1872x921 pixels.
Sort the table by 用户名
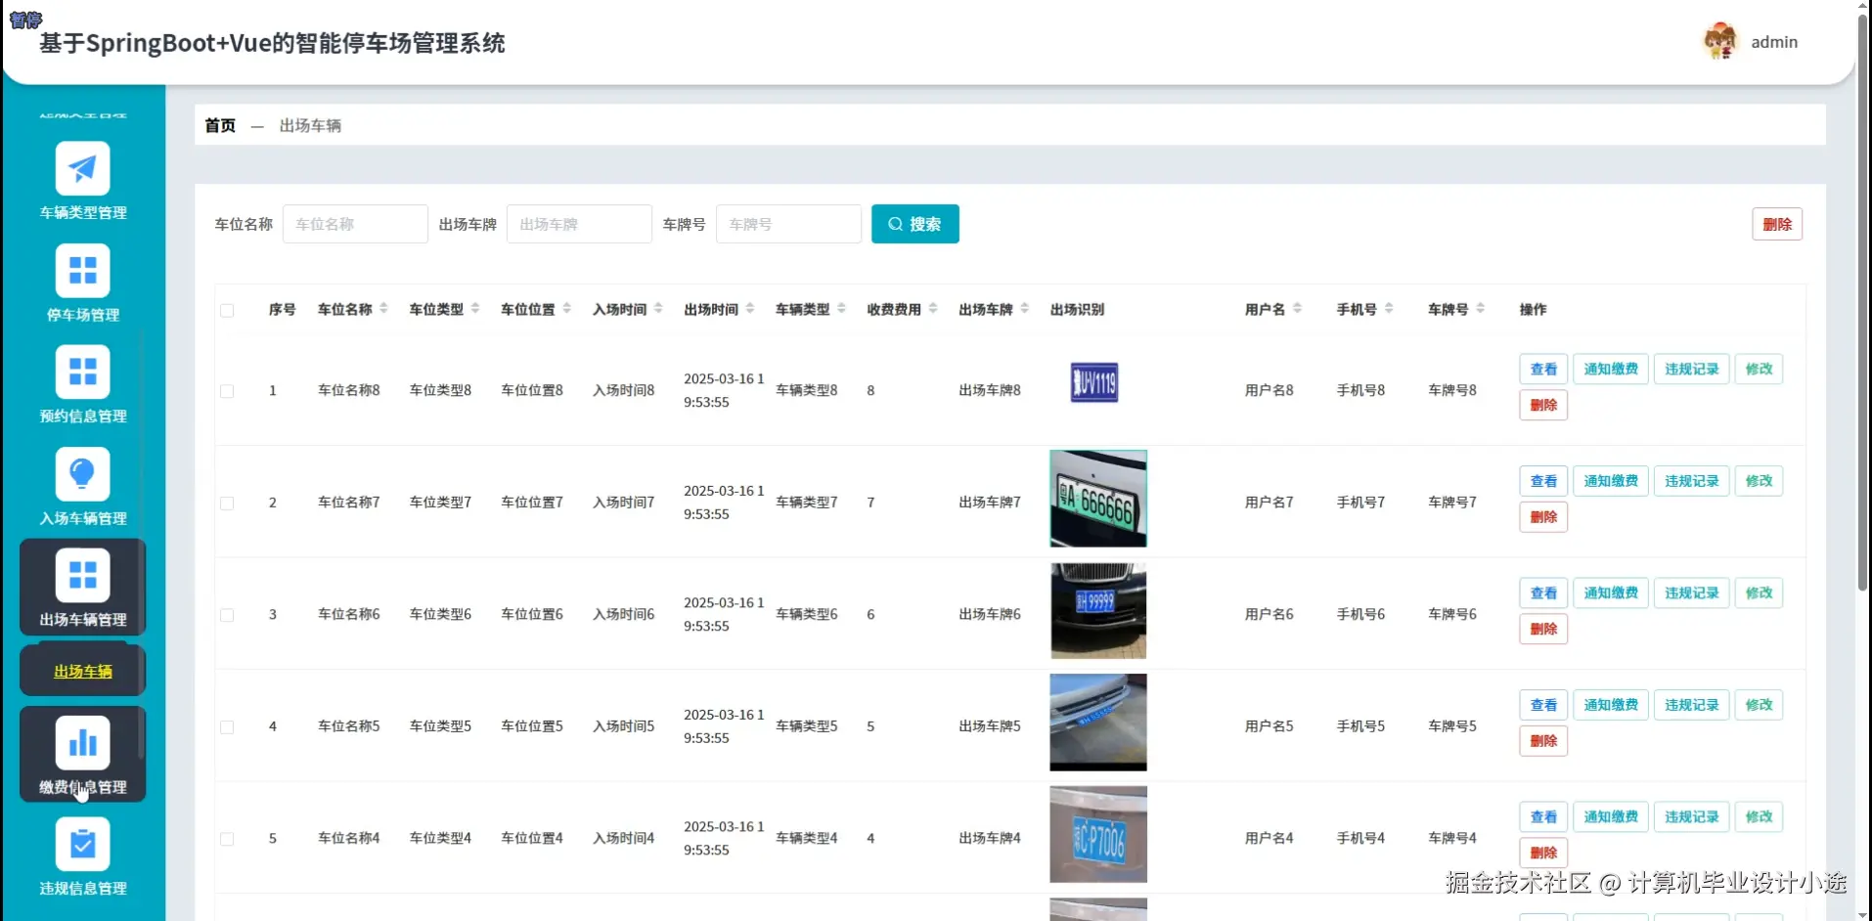click(1298, 309)
